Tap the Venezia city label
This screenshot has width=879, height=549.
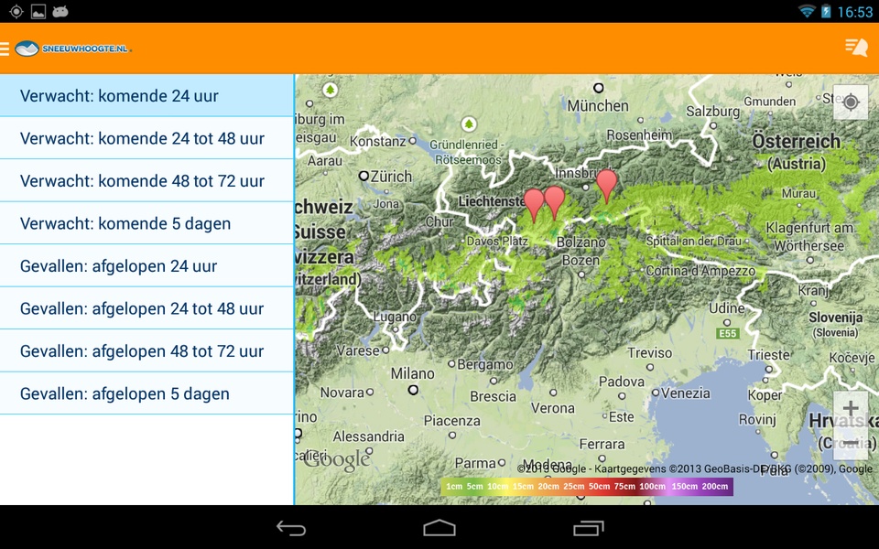pyautogui.click(x=685, y=393)
